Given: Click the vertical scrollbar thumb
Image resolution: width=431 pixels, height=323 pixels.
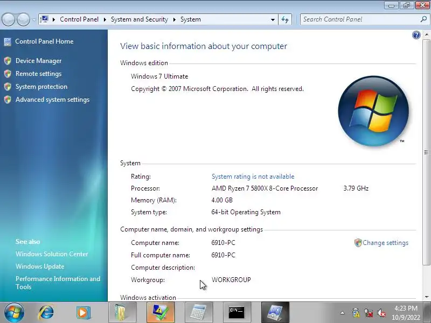Looking at the screenshot, I should (426, 152).
